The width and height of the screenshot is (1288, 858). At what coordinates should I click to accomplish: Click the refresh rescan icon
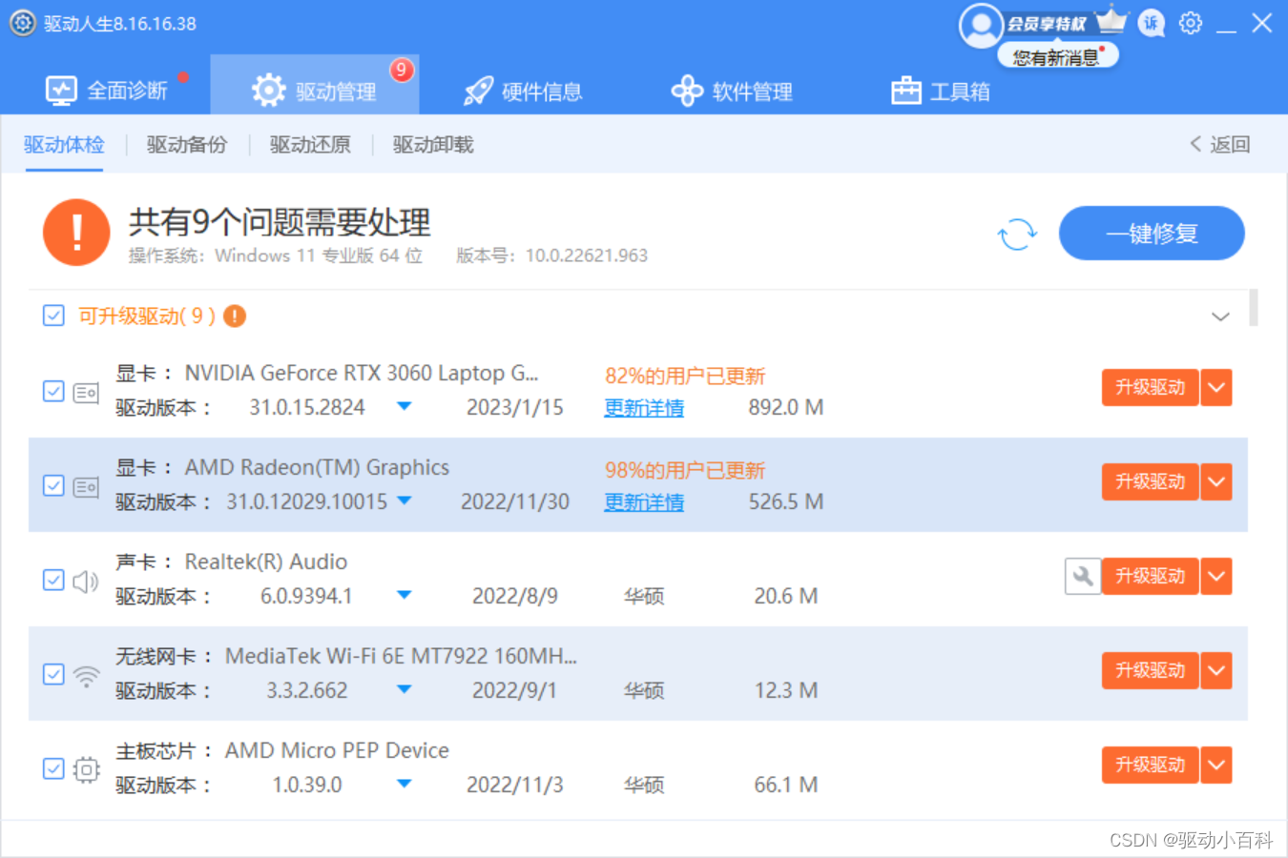[1017, 234]
